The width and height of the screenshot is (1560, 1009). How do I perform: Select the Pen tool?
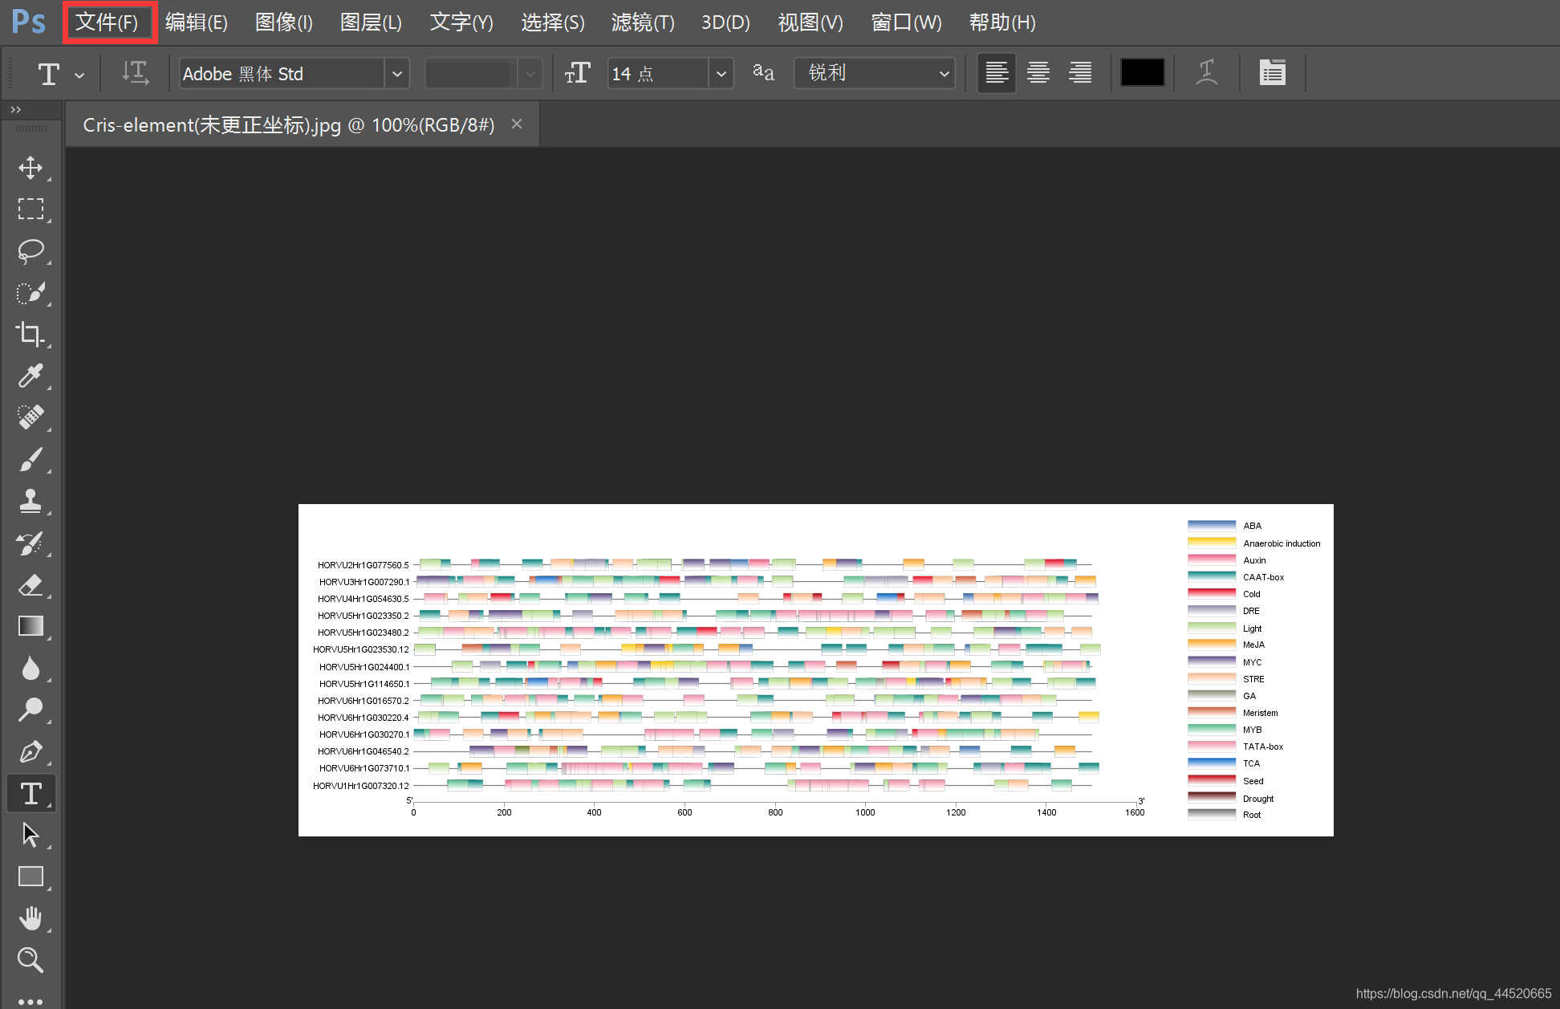pos(30,752)
